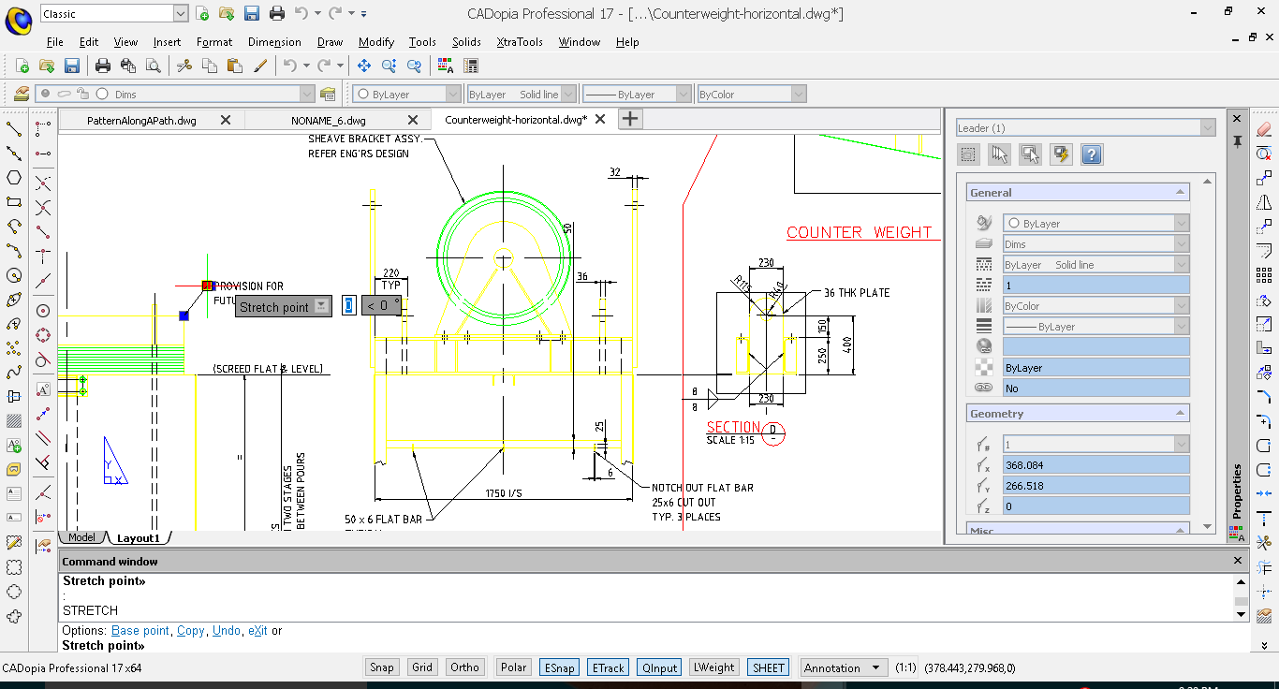The width and height of the screenshot is (1279, 689).
Task: Click the calculator icon in toolbar
Action: point(471,66)
